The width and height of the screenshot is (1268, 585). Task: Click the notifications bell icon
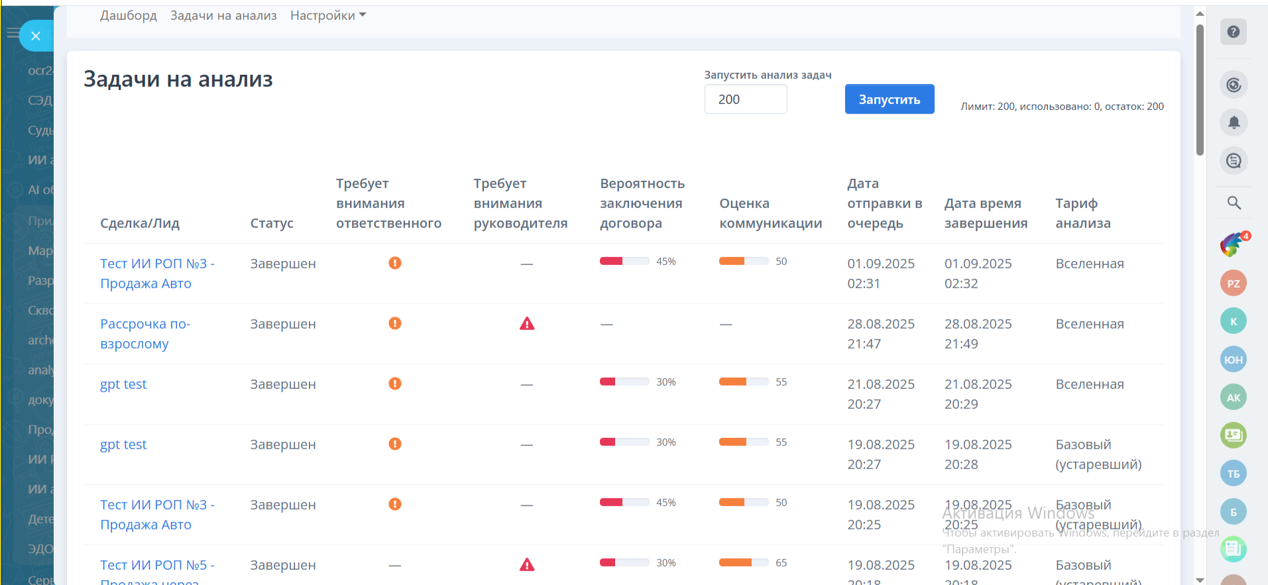click(x=1233, y=123)
